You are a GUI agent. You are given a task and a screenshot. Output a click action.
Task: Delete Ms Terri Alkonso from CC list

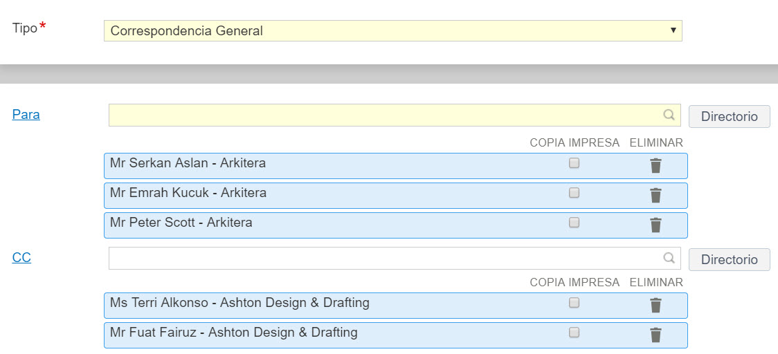655,306
